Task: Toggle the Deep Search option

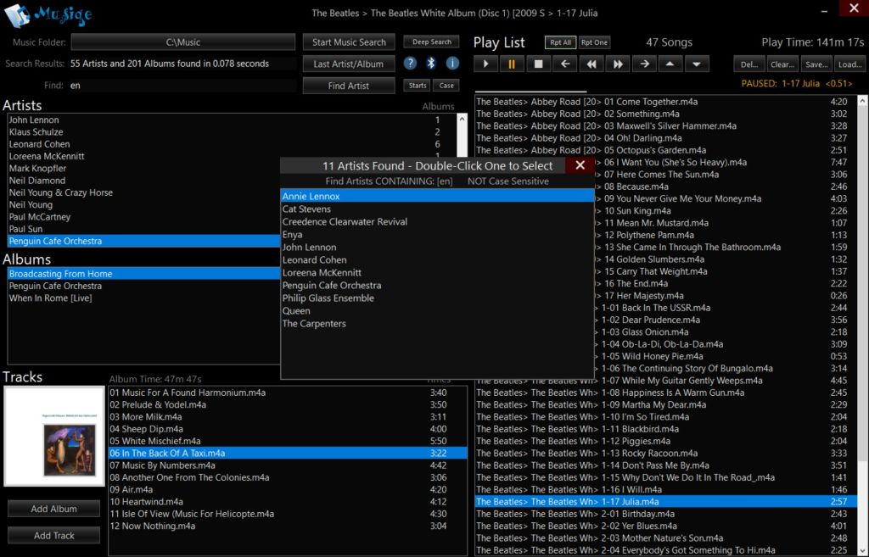Action: pyautogui.click(x=431, y=42)
